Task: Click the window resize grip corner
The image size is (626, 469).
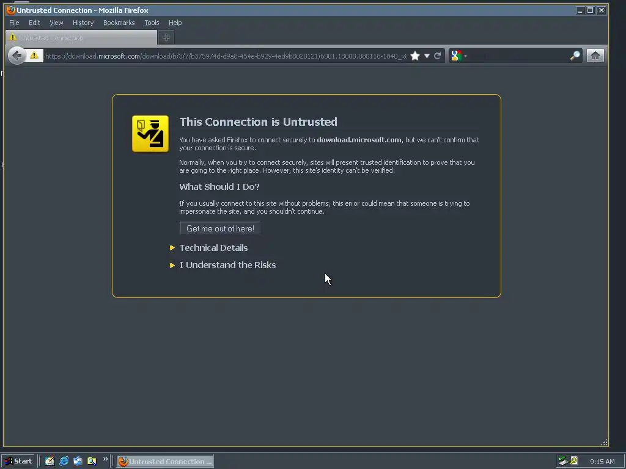Action: coord(604,442)
